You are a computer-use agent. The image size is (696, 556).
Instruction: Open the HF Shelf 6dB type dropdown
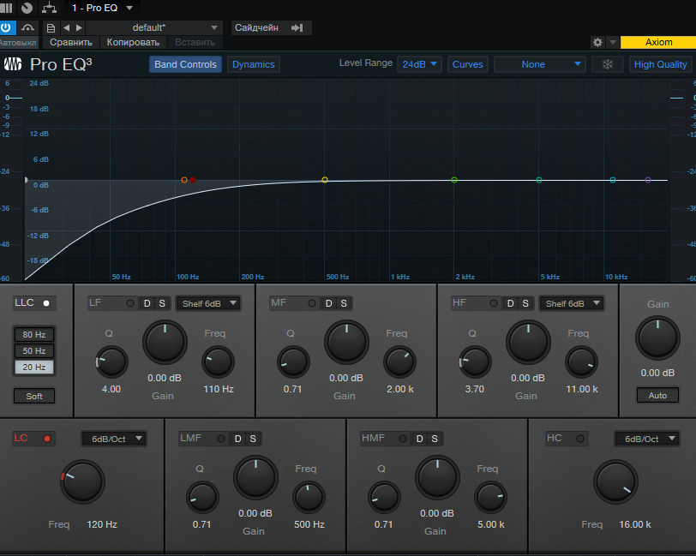tap(572, 303)
